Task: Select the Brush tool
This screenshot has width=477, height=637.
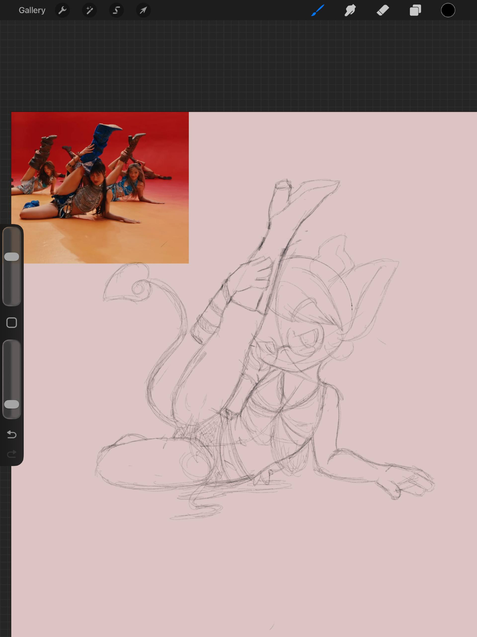Action: click(318, 10)
